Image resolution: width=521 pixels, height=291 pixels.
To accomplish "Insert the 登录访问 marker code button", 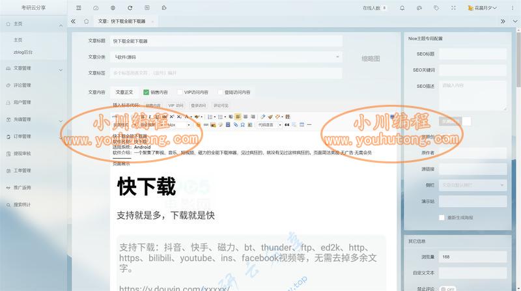I will pos(199,105).
